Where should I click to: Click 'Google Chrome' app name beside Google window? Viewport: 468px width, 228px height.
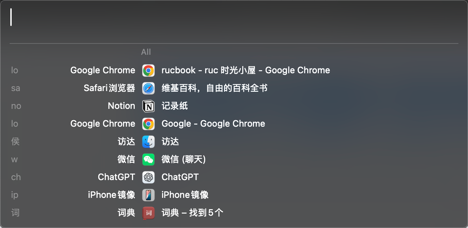tap(103, 124)
